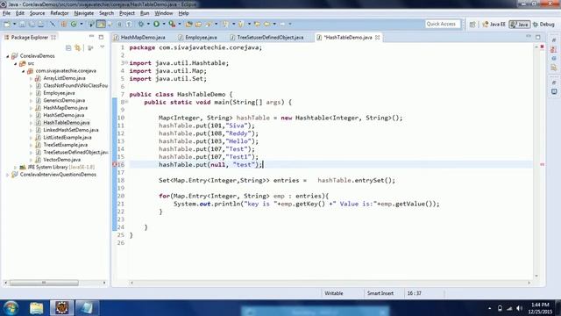Select GenericsDemo.java in Package Explorer
The width and height of the screenshot is (561, 316).
tap(64, 100)
